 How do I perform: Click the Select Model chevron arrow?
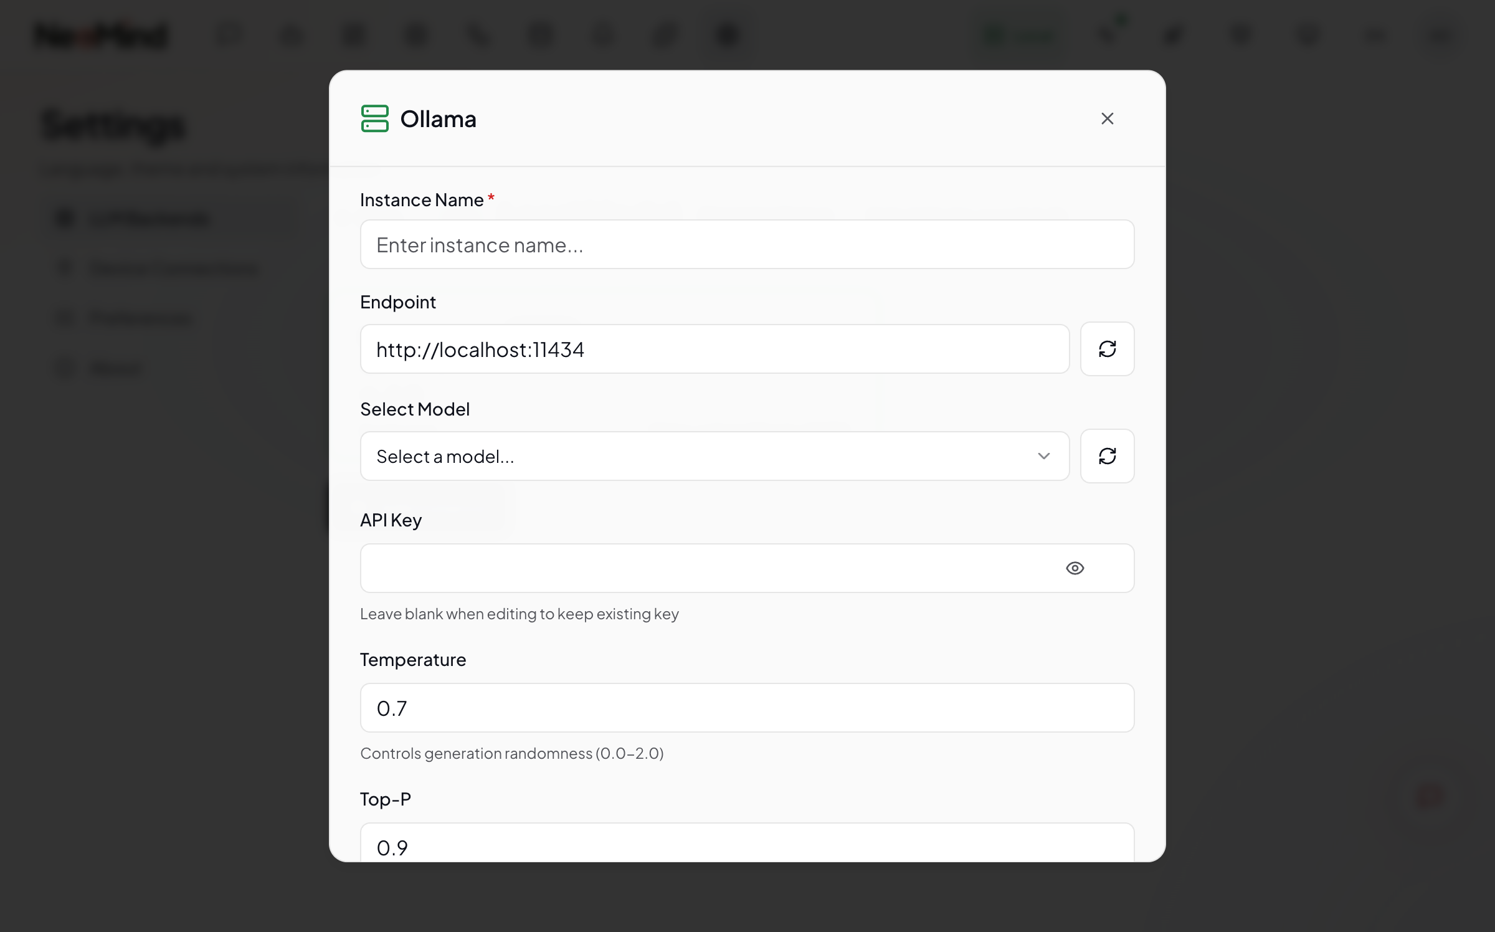point(1043,456)
